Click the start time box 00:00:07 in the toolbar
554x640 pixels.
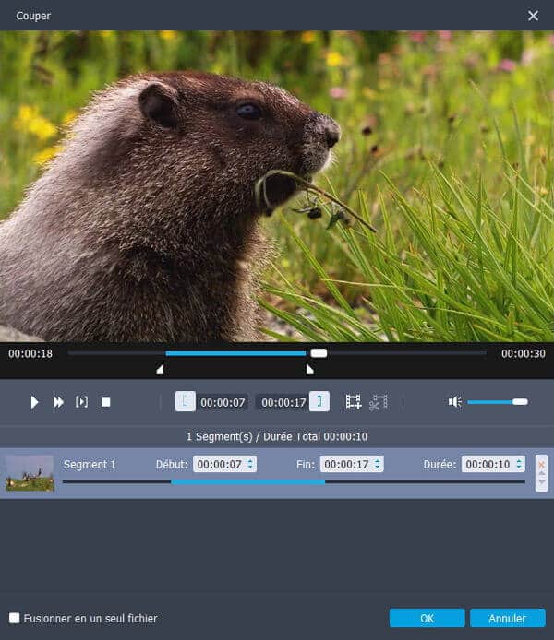223,402
